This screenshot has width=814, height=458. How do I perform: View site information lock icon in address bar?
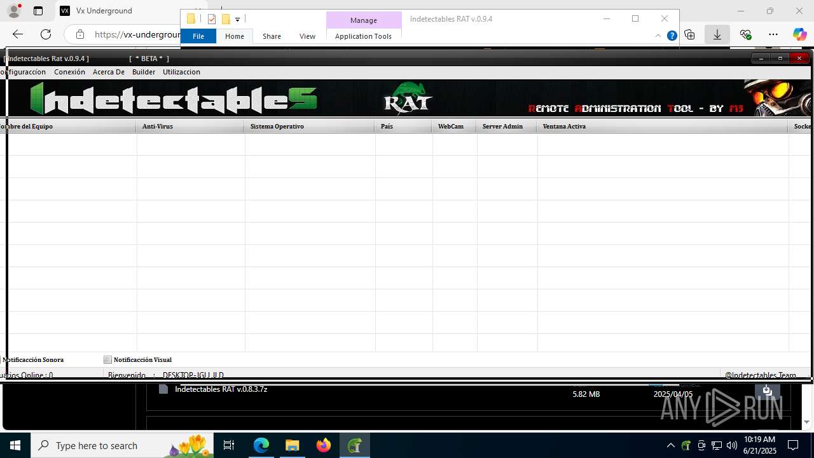[x=79, y=34]
